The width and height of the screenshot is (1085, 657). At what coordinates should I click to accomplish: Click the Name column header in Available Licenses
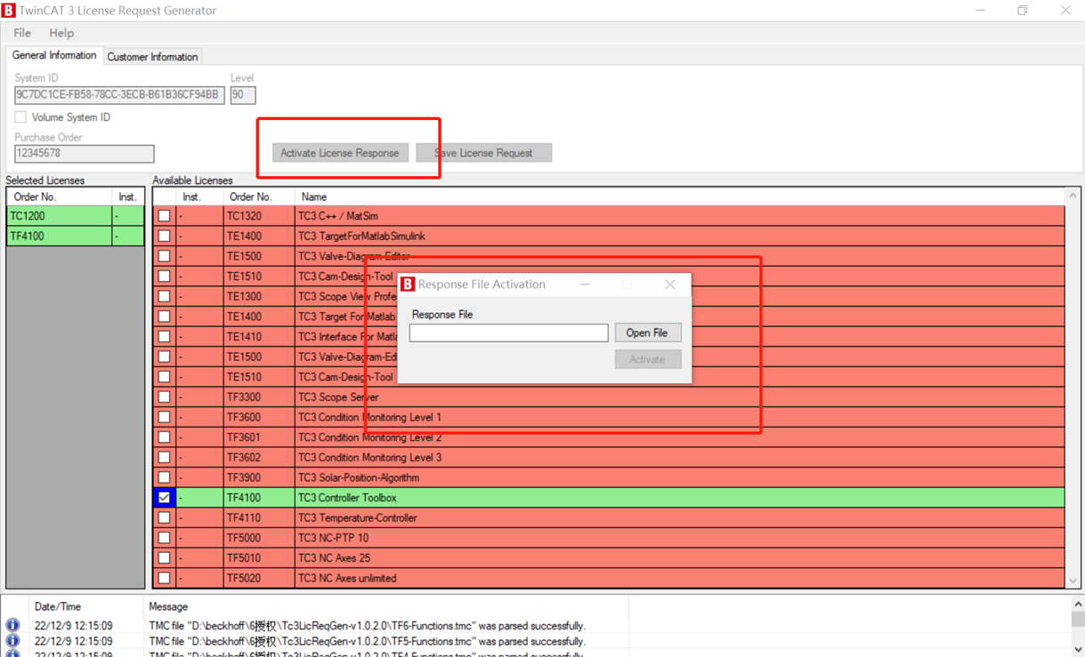(679, 196)
